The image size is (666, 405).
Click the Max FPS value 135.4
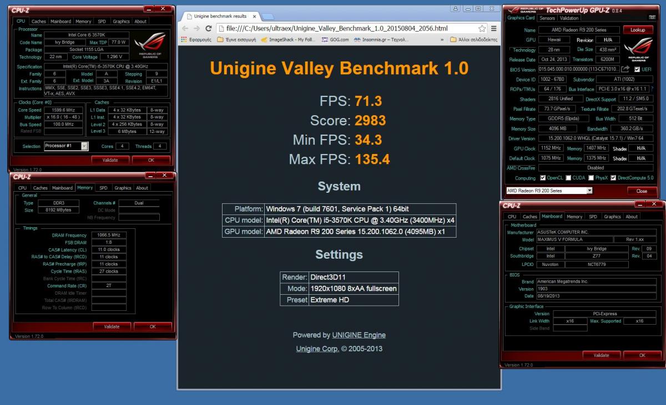point(372,159)
